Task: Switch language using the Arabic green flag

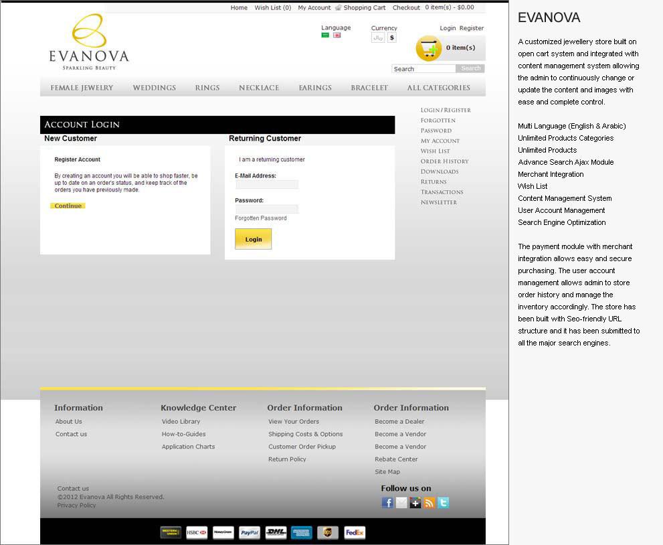Action: (x=325, y=35)
